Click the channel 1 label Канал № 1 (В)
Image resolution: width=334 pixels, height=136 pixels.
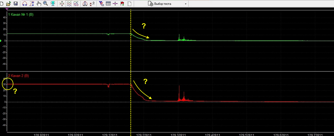pyautogui.click(x=21, y=14)
